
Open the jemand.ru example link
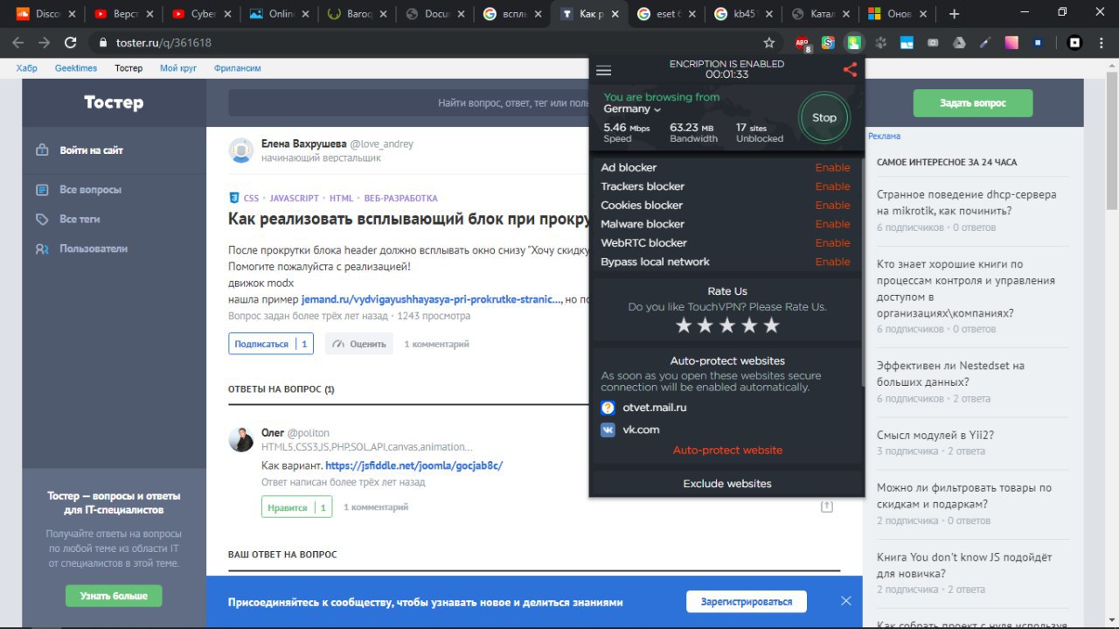point(432,299)
